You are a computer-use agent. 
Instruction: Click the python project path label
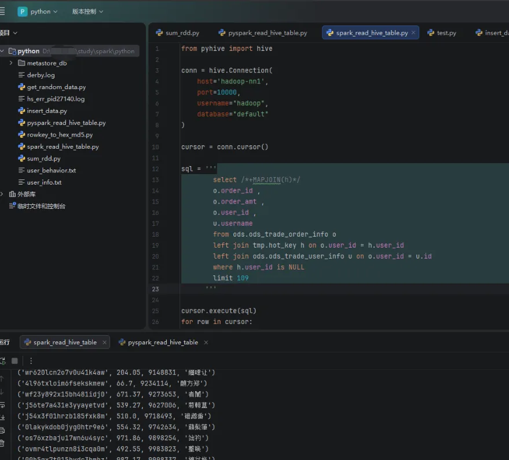(88, 51)
